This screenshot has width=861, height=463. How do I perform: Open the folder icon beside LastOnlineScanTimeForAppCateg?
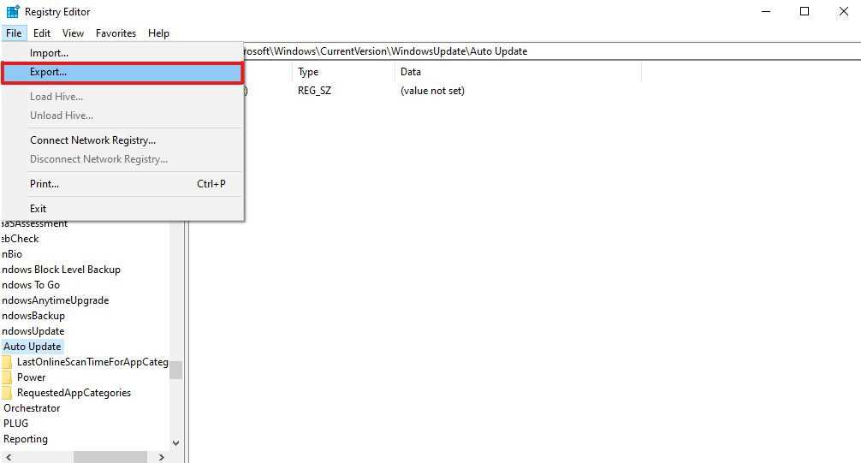[x=7, y=362]
